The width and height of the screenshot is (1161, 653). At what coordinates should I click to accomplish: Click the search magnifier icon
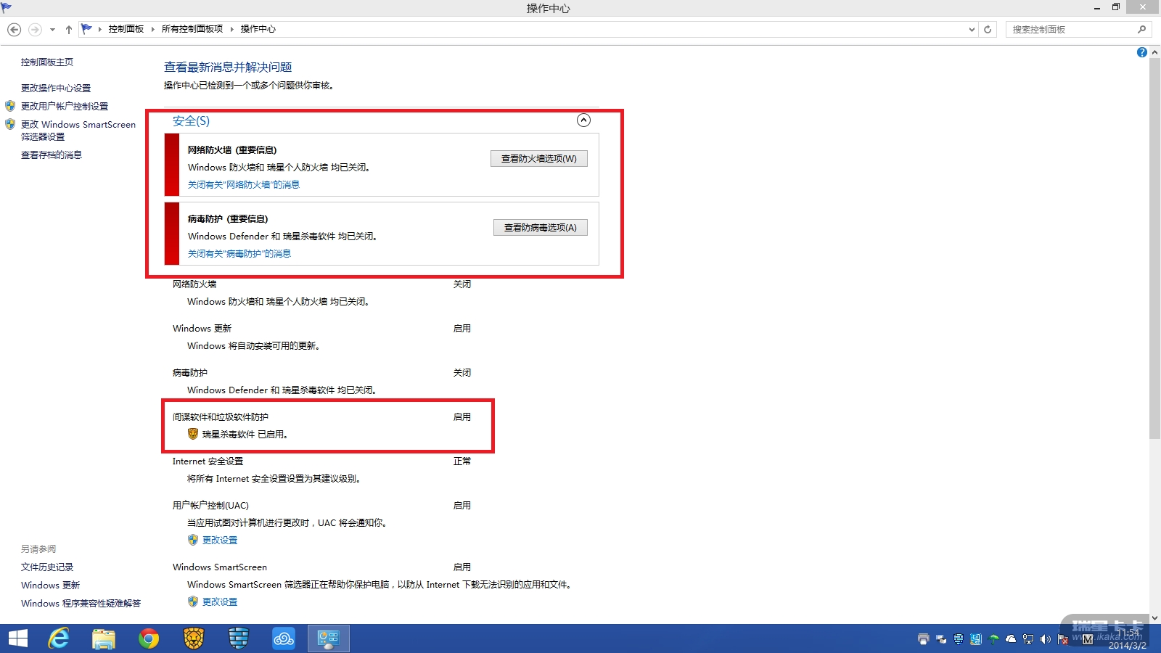pos(1141,30)
